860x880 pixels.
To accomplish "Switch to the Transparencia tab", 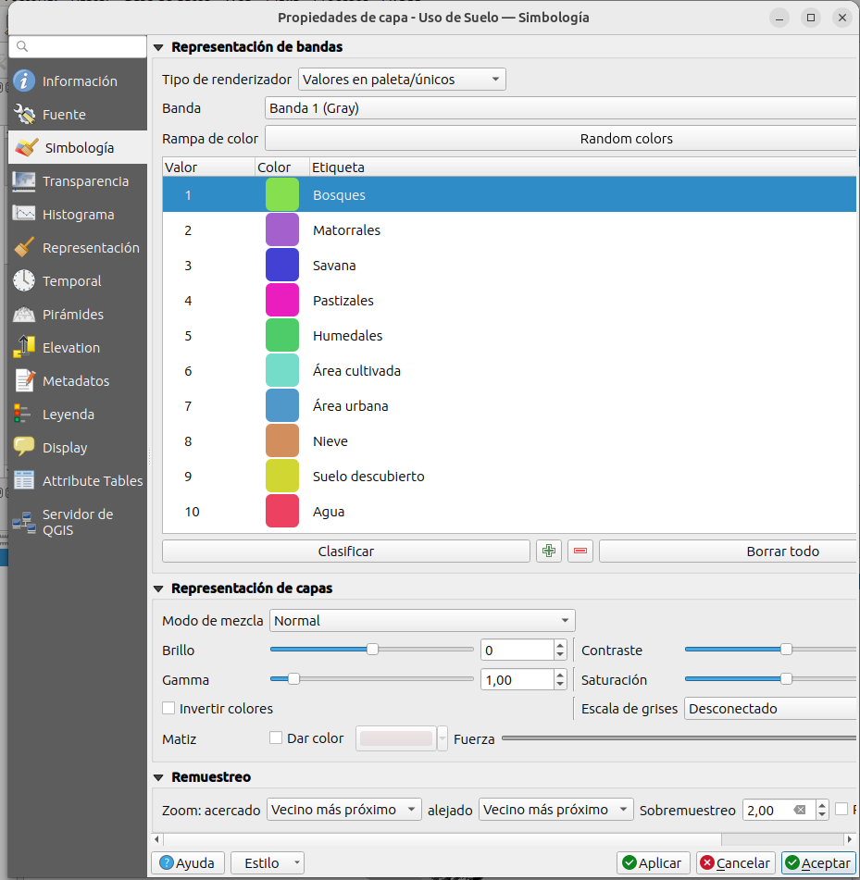I will (85, 181).
